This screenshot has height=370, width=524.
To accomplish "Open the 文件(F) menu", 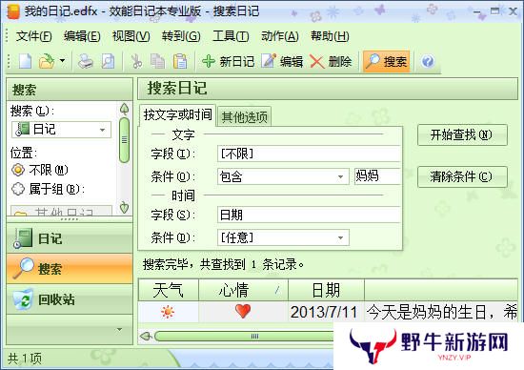I will [33, 36].
